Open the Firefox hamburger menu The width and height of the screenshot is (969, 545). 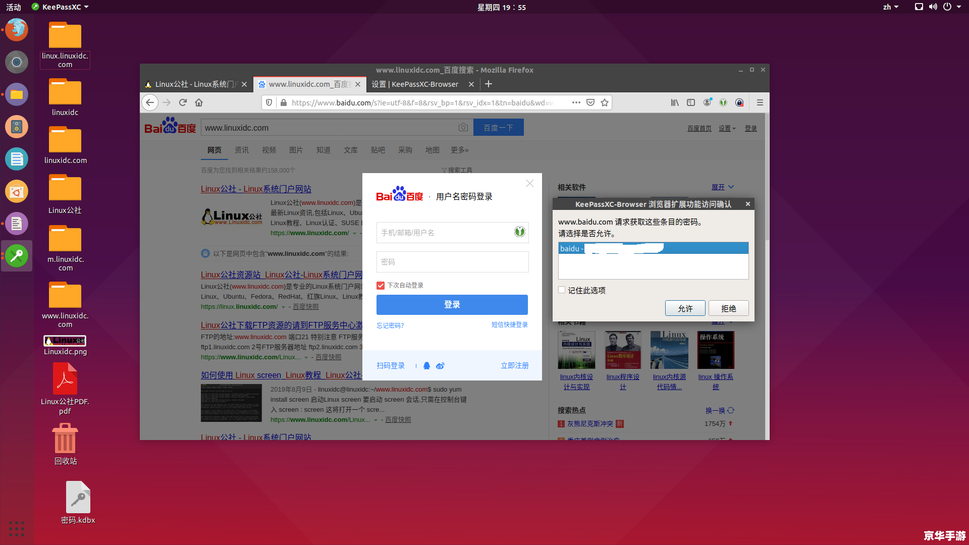click(760, 102)
